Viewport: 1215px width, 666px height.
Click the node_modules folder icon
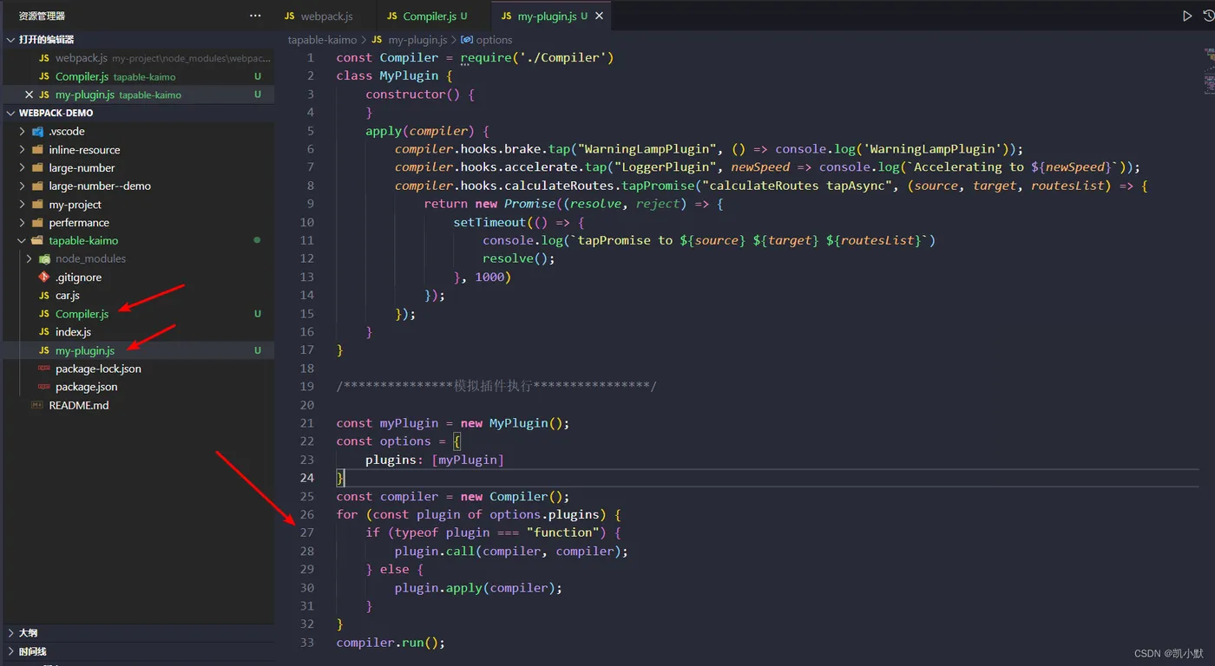click(x=44, y=259)
